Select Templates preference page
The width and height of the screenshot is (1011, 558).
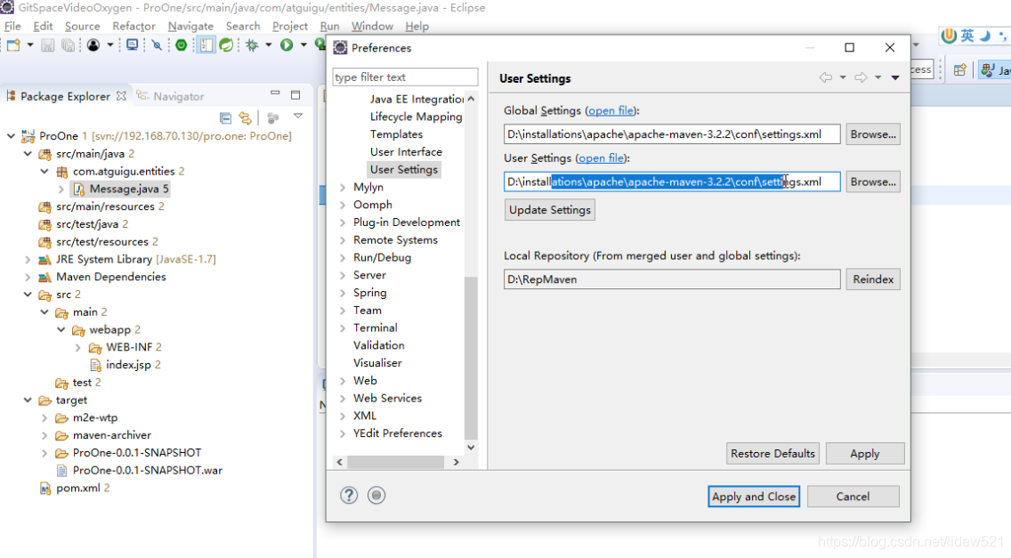[x=396, y=134]
